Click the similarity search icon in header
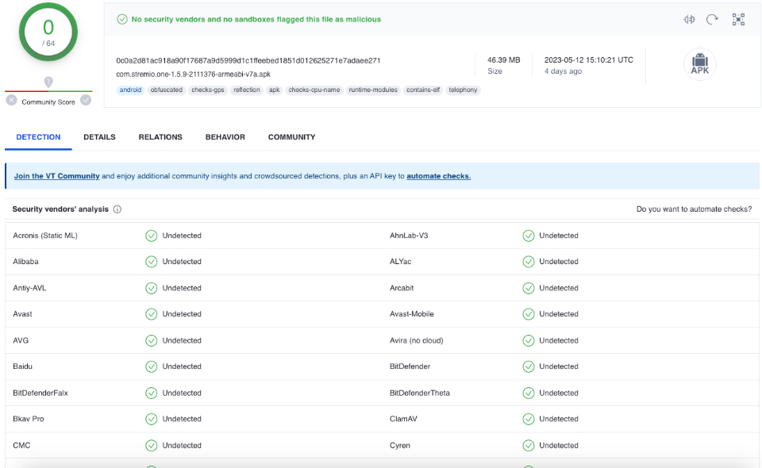762x468 pixels. [689, 19]
